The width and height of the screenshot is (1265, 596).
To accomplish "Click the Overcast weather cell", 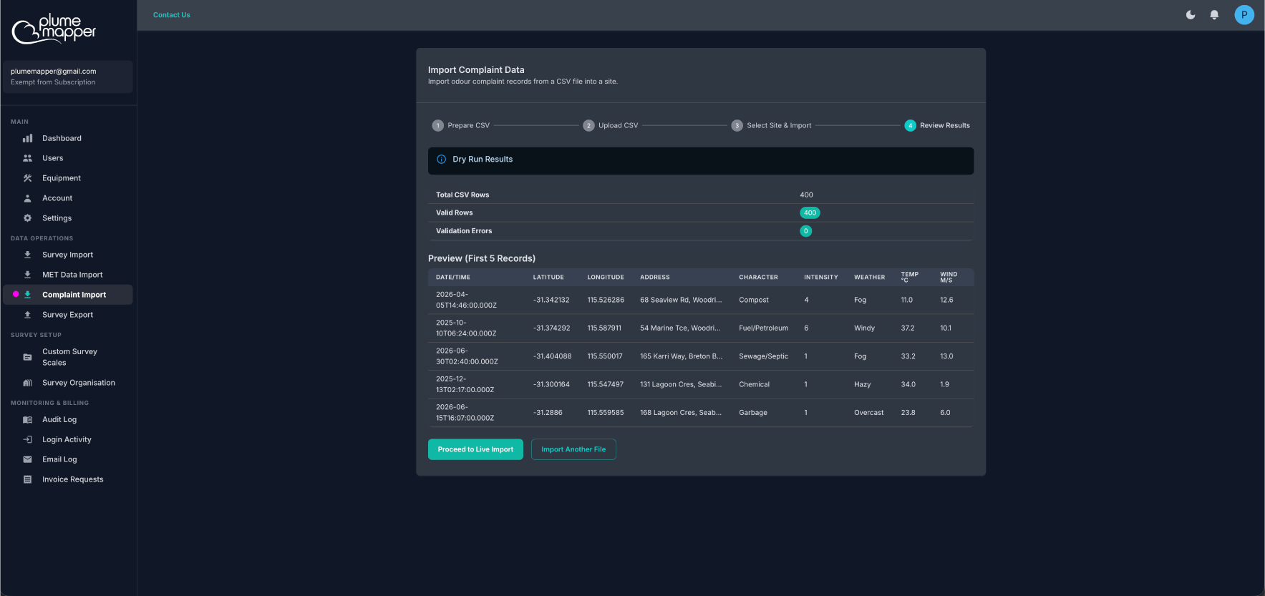I will [x=869, y=413].
